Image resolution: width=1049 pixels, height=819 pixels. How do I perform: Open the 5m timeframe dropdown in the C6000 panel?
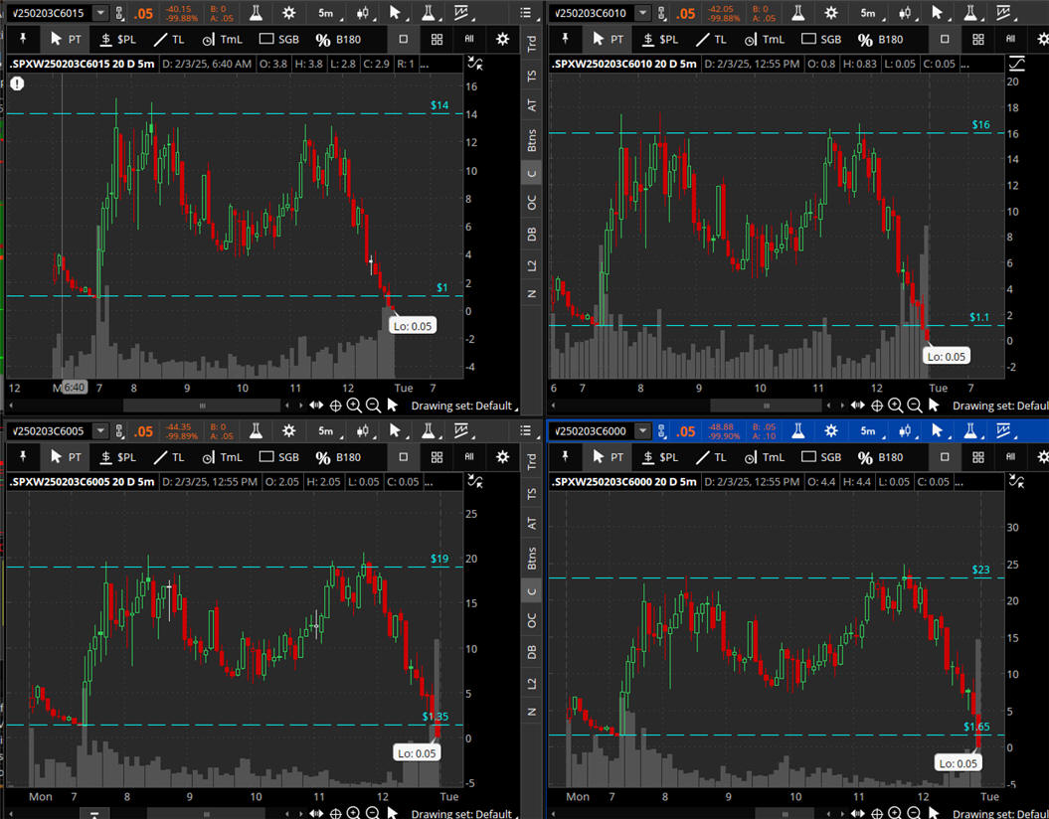[868, 430]
